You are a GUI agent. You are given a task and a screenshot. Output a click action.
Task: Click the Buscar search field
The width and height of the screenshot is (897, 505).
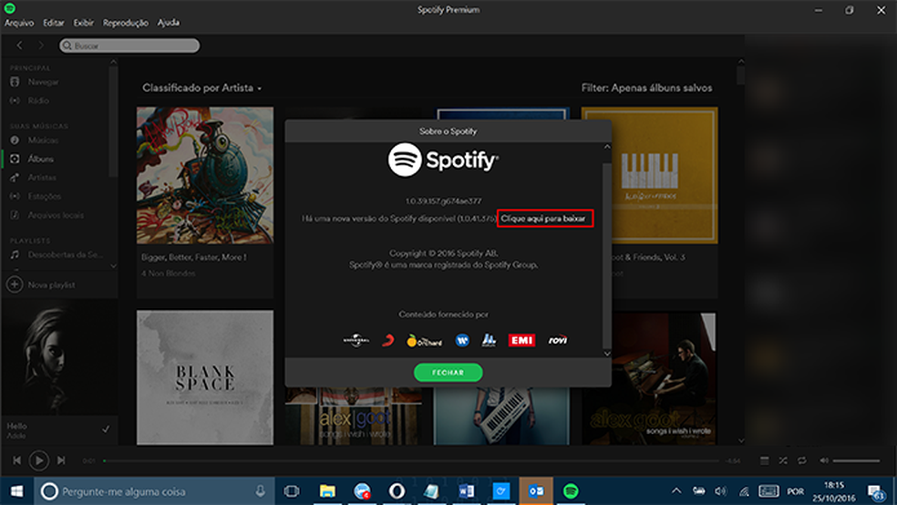coord(129,46)
